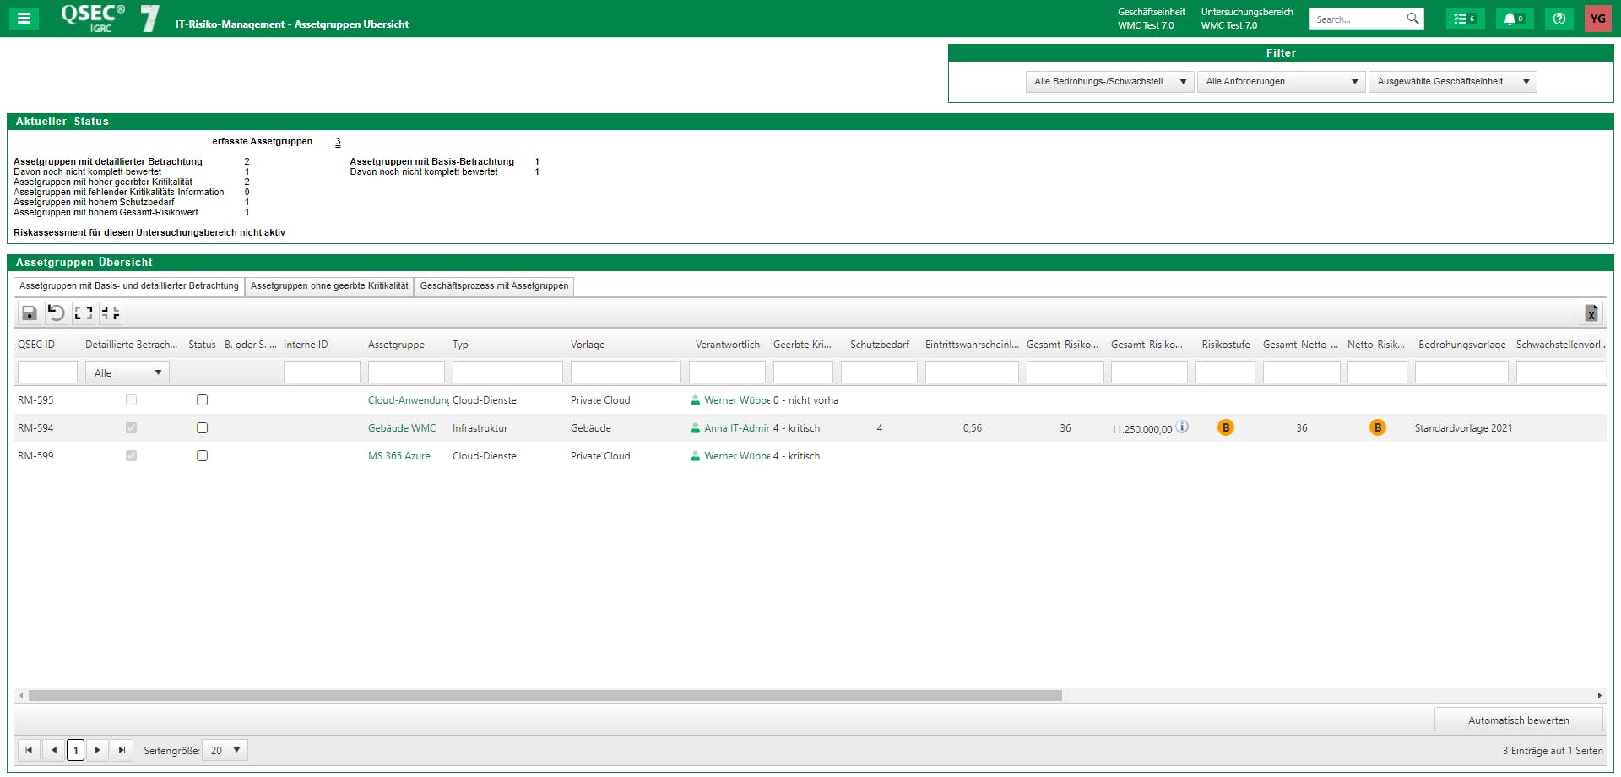Click info icon next to 11.250.000,00

[x=1183, y=427]
